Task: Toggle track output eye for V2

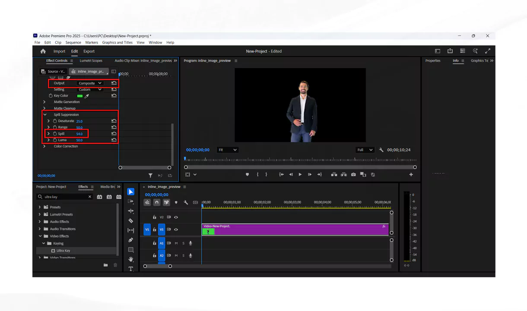Action: coord(176,217)
